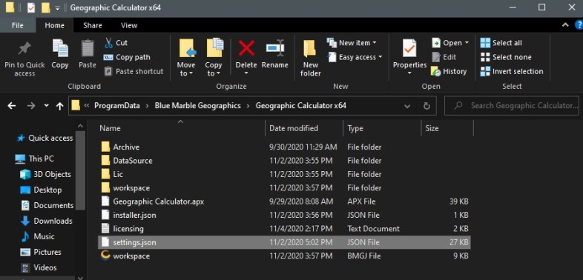Select the workspace BMGJ file
Image resolution: width=583 pixels, height=280 pixels.
[284, 256]
